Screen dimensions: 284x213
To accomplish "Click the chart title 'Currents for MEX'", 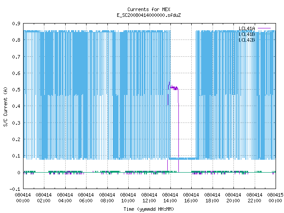I will pyautogui.click(x=149, y=9).
